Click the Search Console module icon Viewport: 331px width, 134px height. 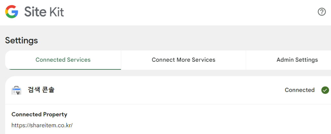click(x=16, y=90)
